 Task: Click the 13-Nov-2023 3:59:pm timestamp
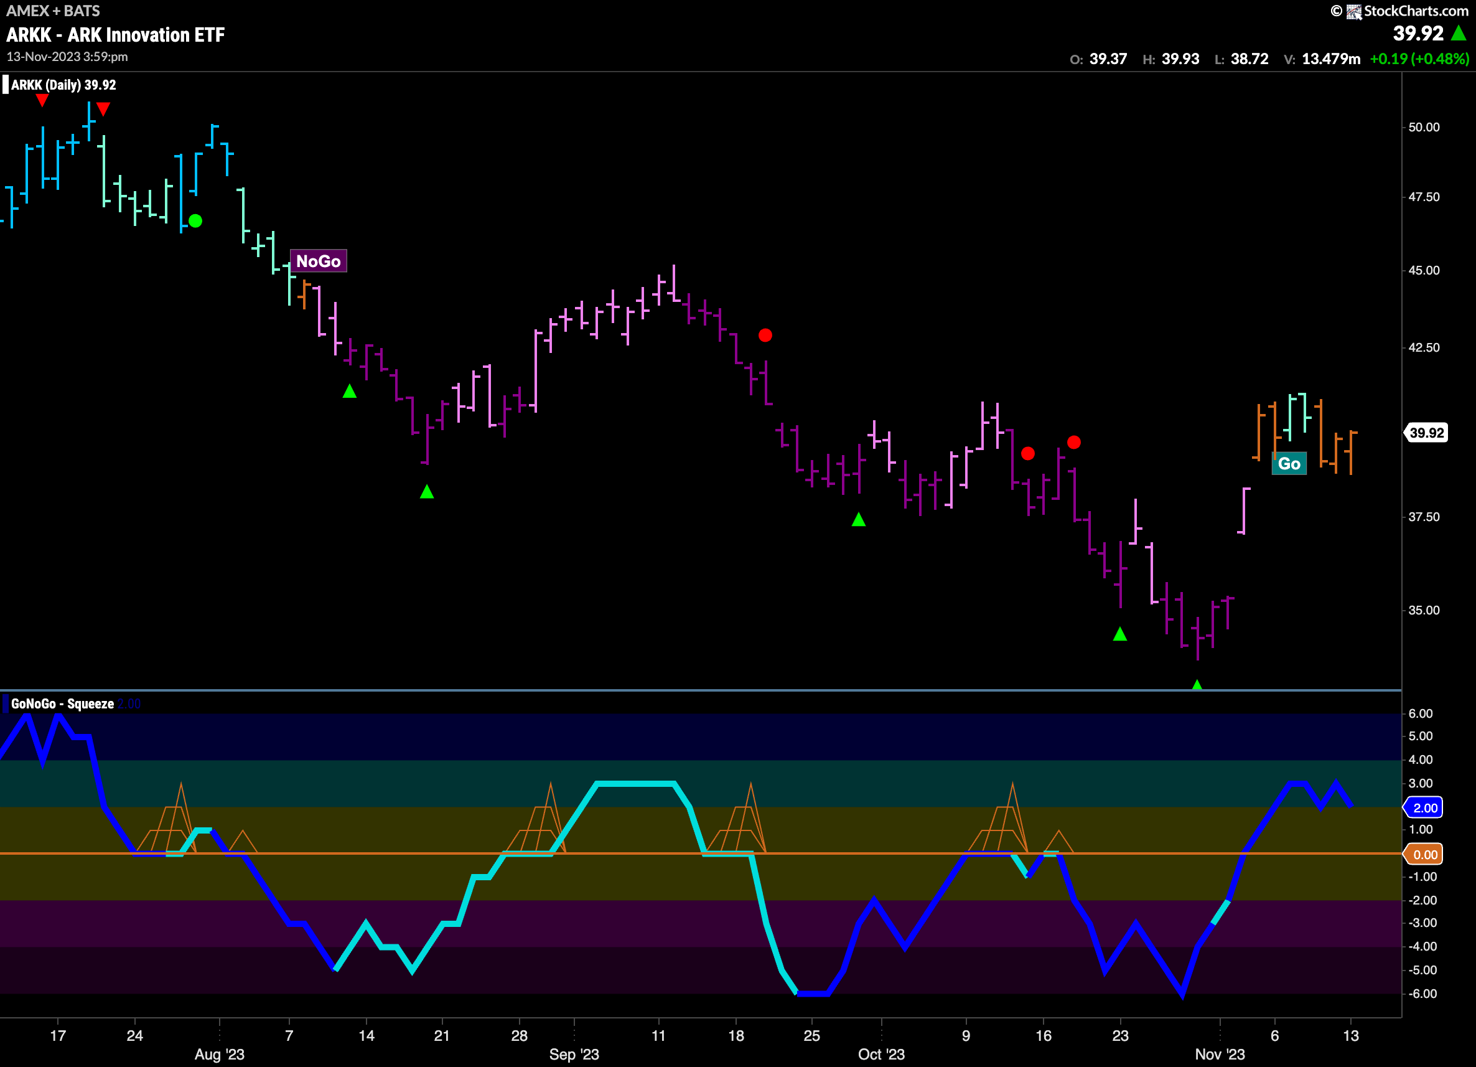[x=67, y=57]
